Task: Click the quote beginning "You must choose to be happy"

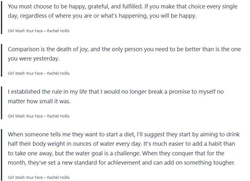Action: click(x=122, y=11)
